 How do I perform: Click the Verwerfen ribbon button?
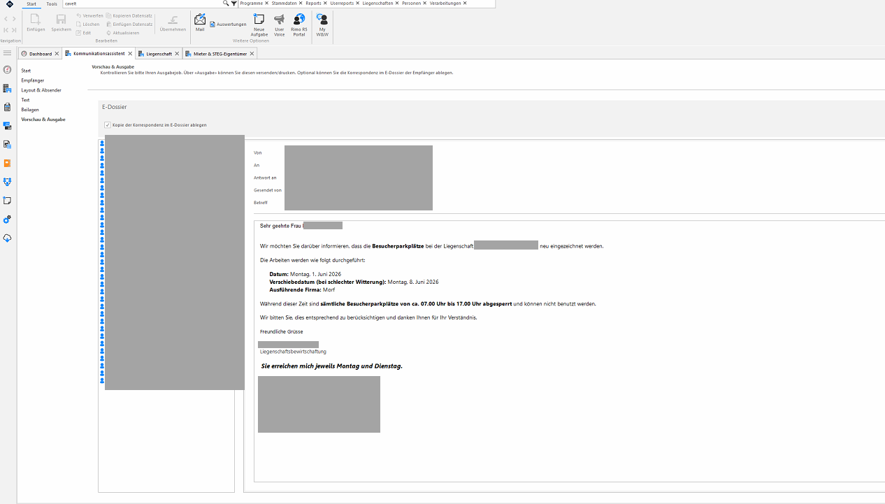tap(89, 15)
